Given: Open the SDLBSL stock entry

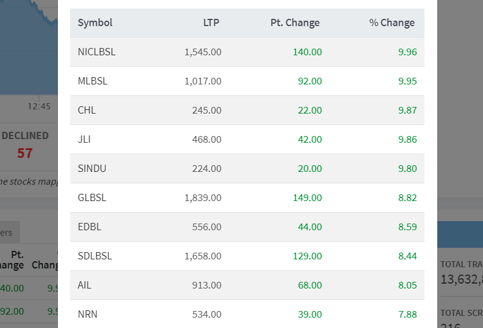Looking at the screenshot, I should pyautogui.click(x=95, y=256).
